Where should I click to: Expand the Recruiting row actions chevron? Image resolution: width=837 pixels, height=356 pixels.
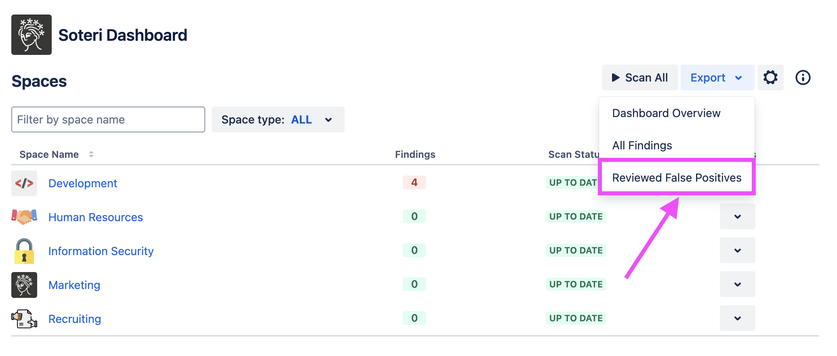click(737, 318)
